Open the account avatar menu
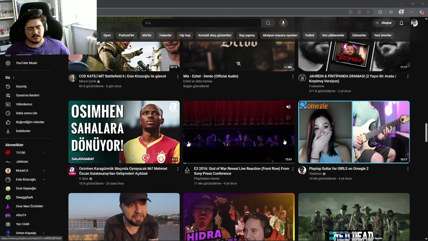 [x=414, y=23]
